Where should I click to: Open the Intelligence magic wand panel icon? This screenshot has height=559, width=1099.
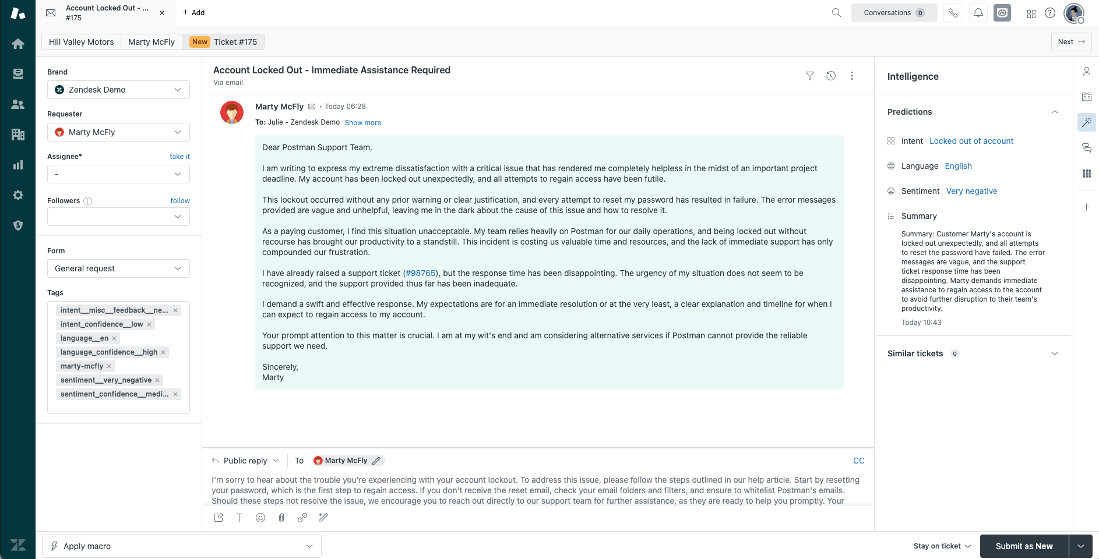(1087, 122)
